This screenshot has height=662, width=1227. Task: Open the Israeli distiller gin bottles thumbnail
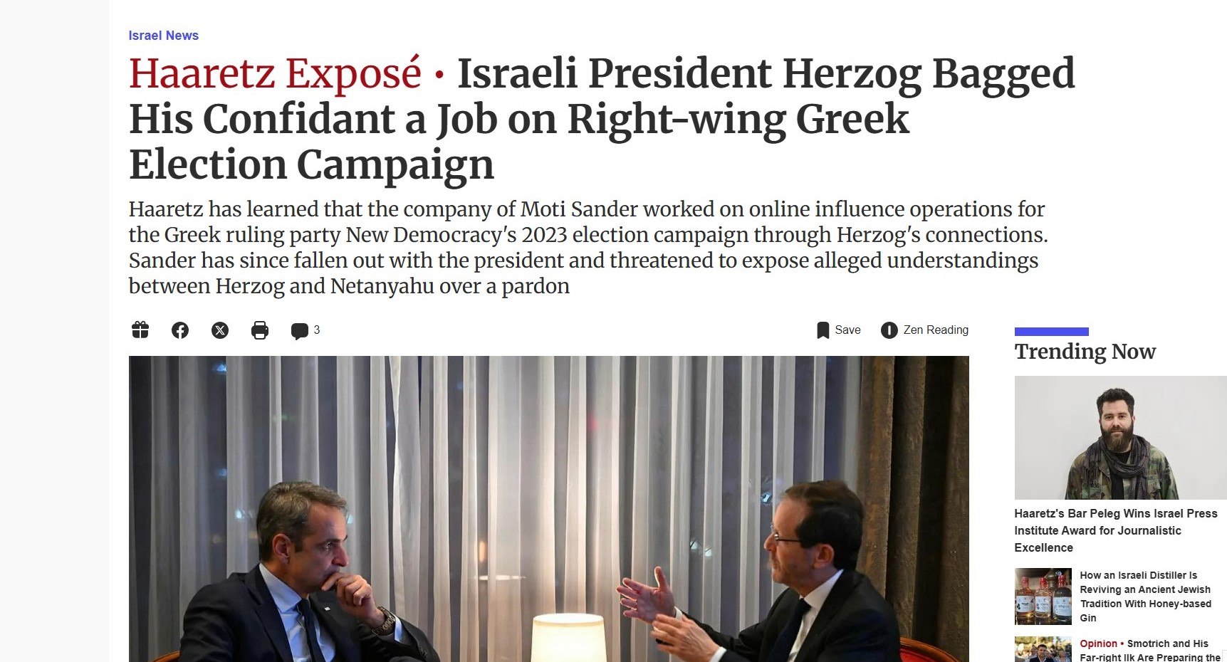tap(1043, 597)
